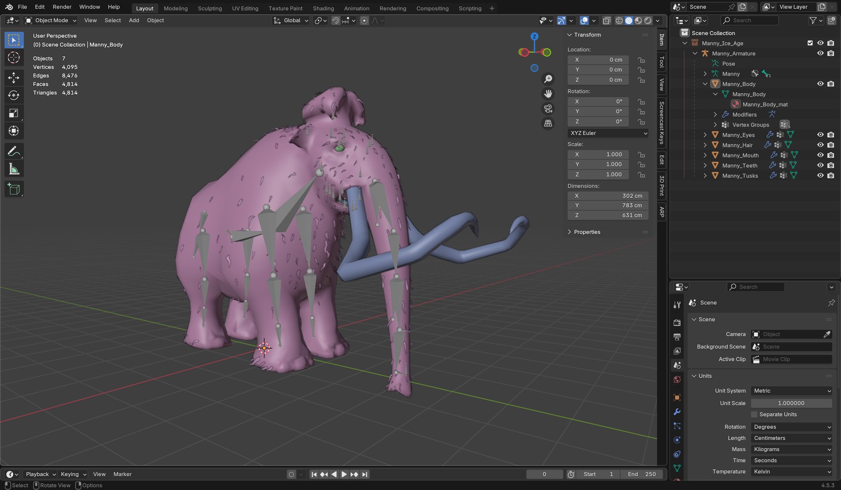Select the Add Cube tool
This screenshot has width=841, height=490.
(x=14, y=189)
